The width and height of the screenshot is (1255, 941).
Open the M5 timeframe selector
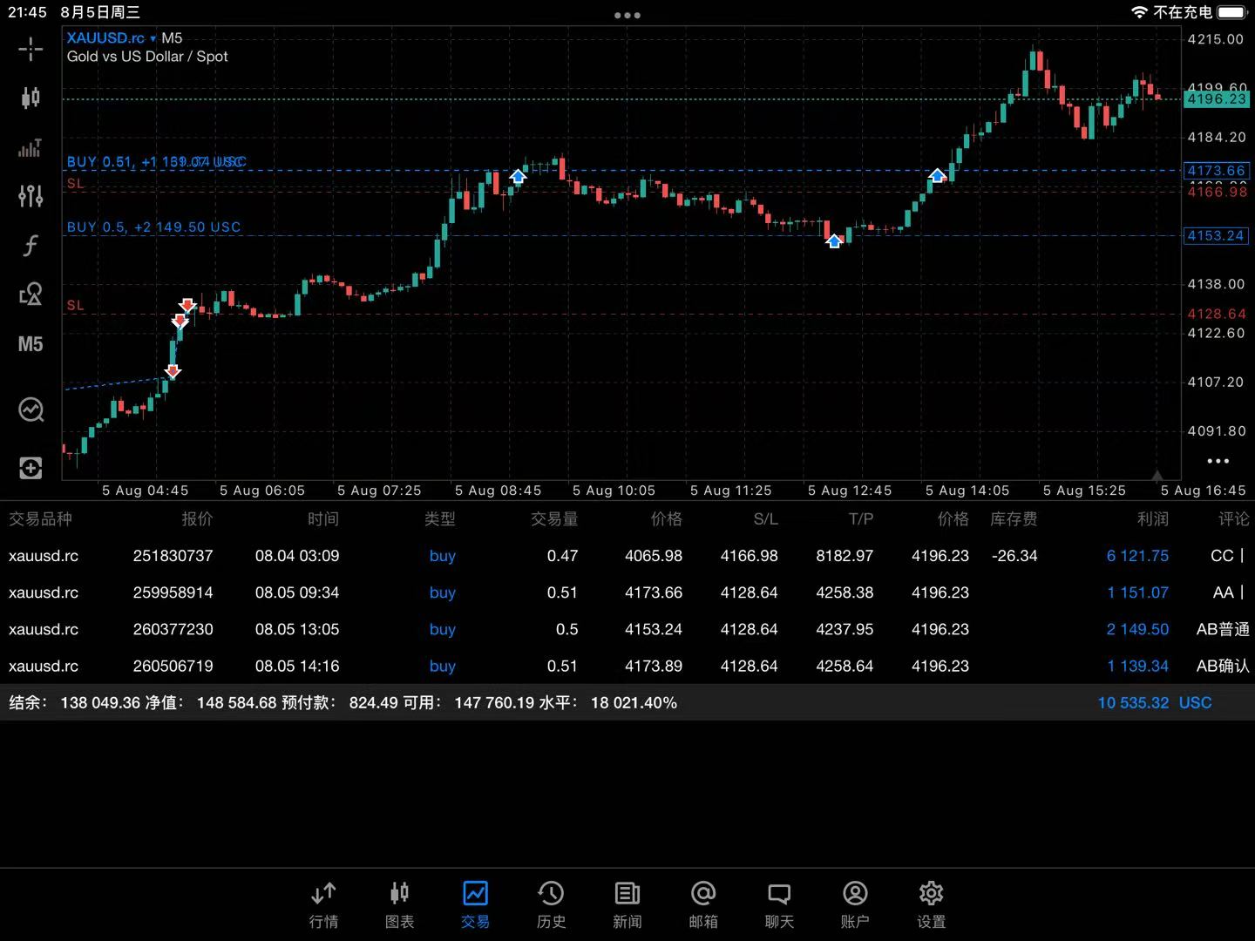[31, 344]
